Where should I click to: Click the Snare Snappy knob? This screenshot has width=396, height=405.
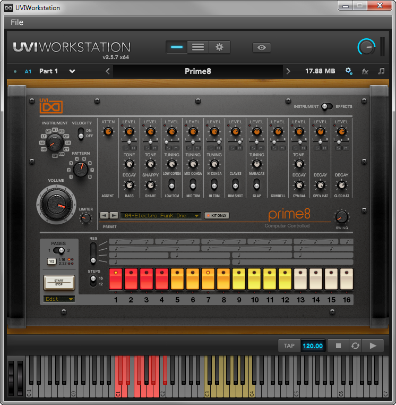tap(150, 185)
